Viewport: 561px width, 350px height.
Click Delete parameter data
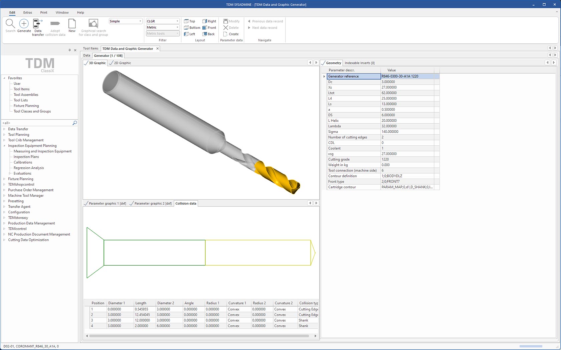[231, 28]
